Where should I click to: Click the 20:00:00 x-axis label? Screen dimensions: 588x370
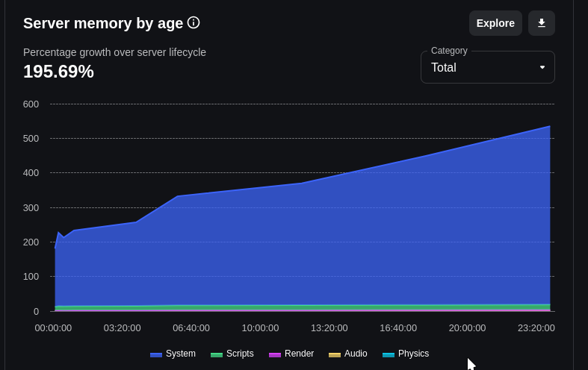coord(467,328)
